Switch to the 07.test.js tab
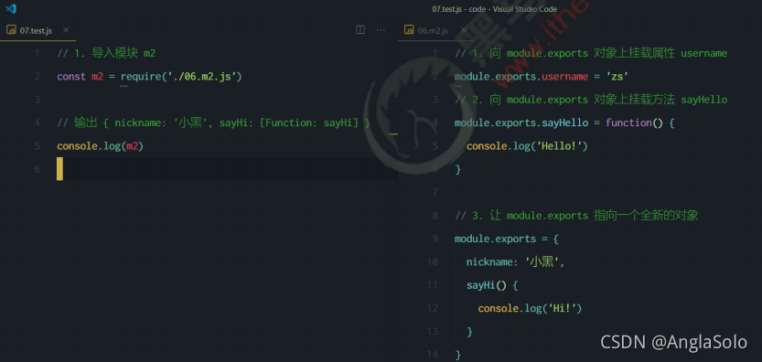The image size is (762, 362). coord(38,30)
